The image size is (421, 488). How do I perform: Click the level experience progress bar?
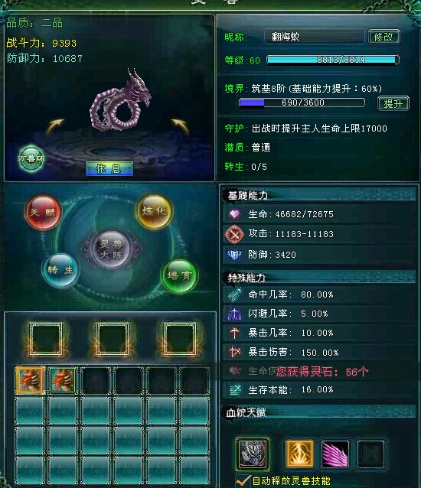tap(332, 60)
